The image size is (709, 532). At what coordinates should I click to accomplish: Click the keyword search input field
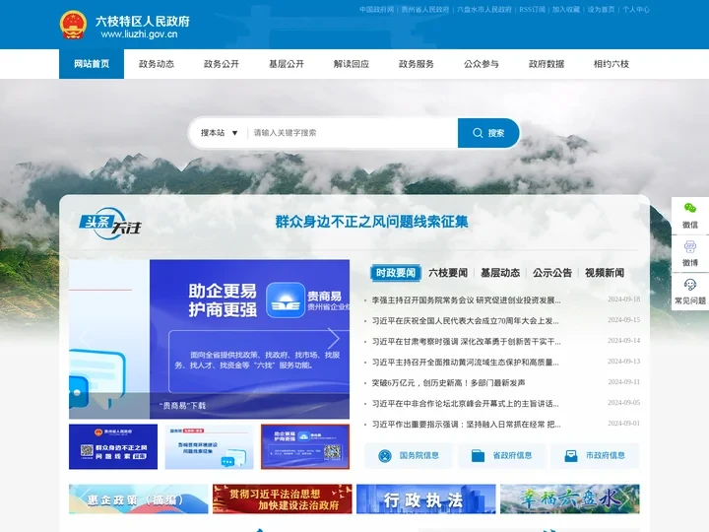(x=353, y=133)
